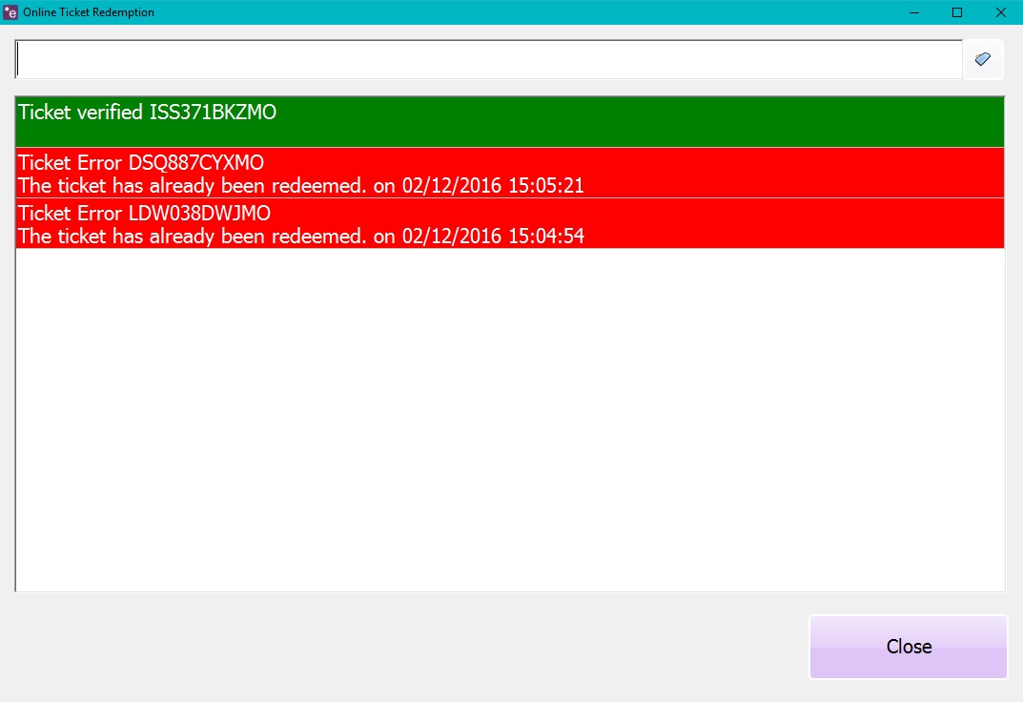Click the already redeemed message dated 15:04:54
The height and width of the screenshot is (702, 1023).
[300, 237]
